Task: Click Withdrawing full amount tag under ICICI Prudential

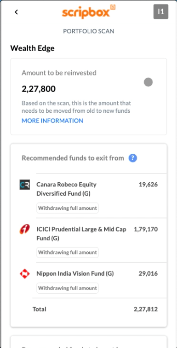Action: [68, 253]
